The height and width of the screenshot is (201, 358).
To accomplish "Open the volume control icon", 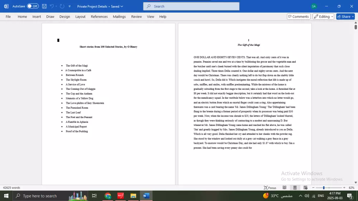I will point(307,196).
